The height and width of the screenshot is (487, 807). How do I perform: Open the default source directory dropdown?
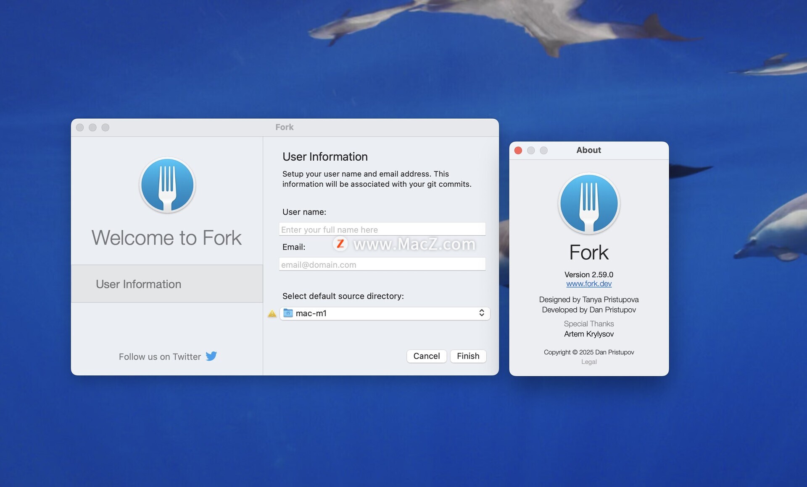(x=384, y=313)
